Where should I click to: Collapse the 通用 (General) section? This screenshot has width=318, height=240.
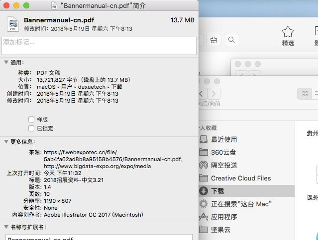pyautogui.click(x=6, y=62)
